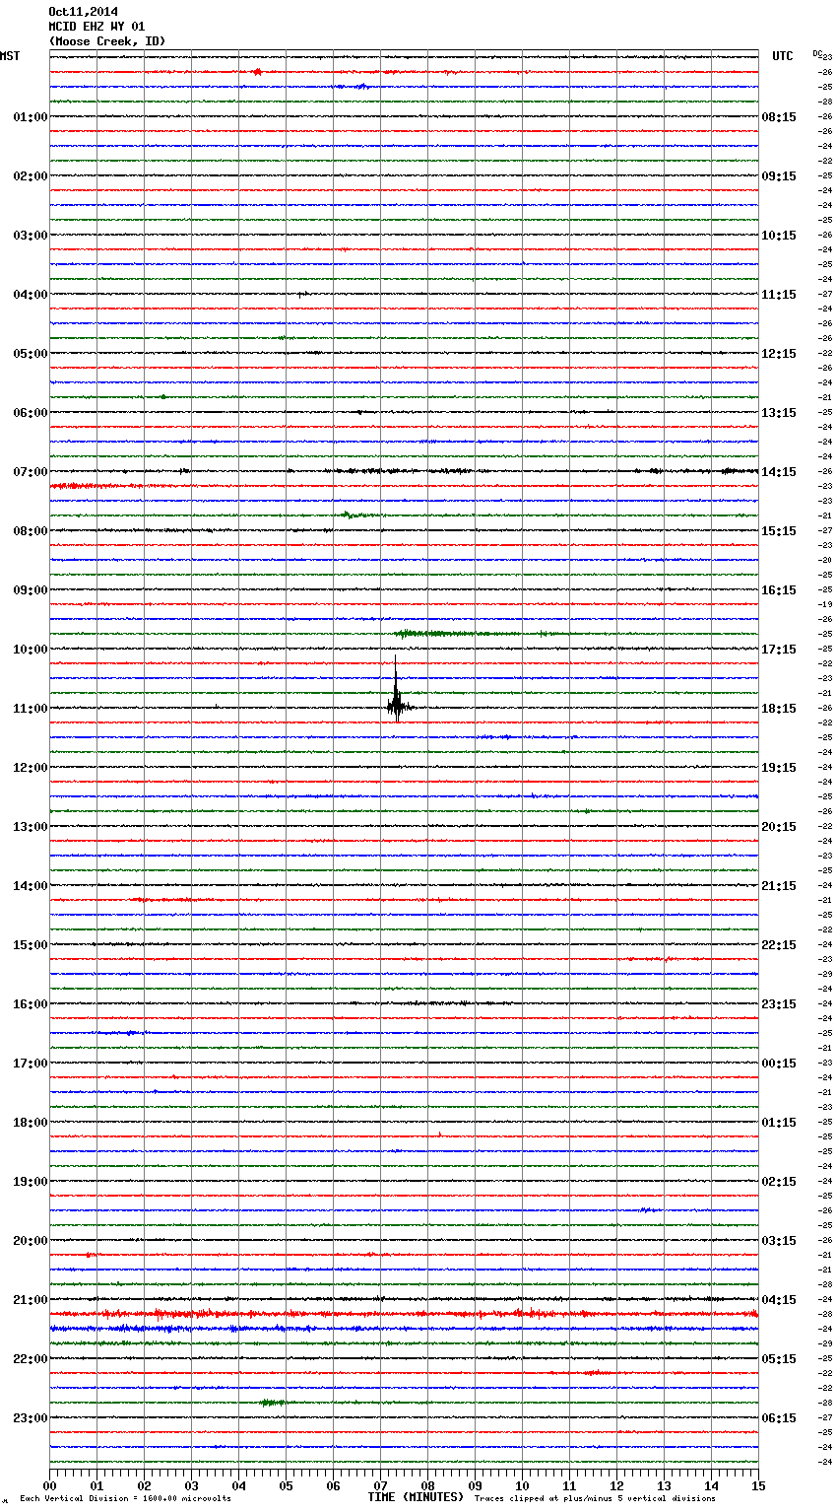
Task: Click the vertical division 1600.00 microvolts note
Action: pos(125,1499)
